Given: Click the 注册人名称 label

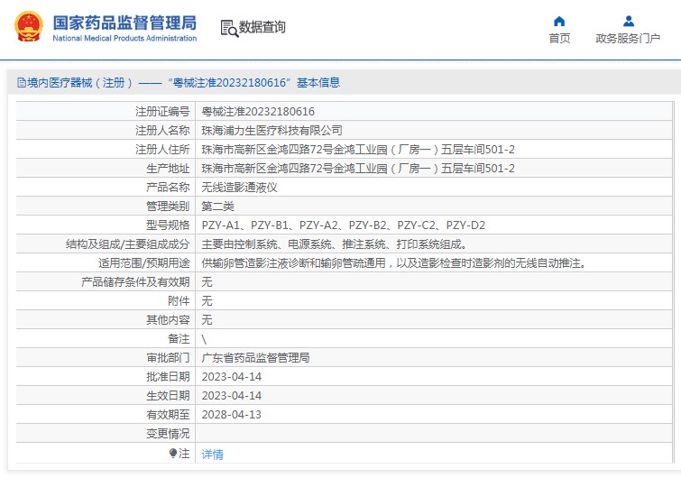Looking at the screenshot, I should click(162, 131).
